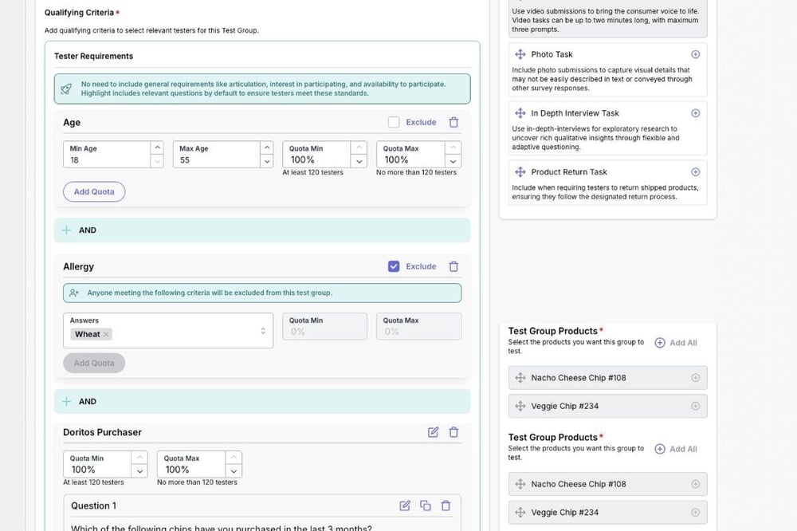Viewport: 797px width, 531px height.
Task: Delete the Age requirement with trash icon
Action: pyautogui.click(x=453, y=122)
